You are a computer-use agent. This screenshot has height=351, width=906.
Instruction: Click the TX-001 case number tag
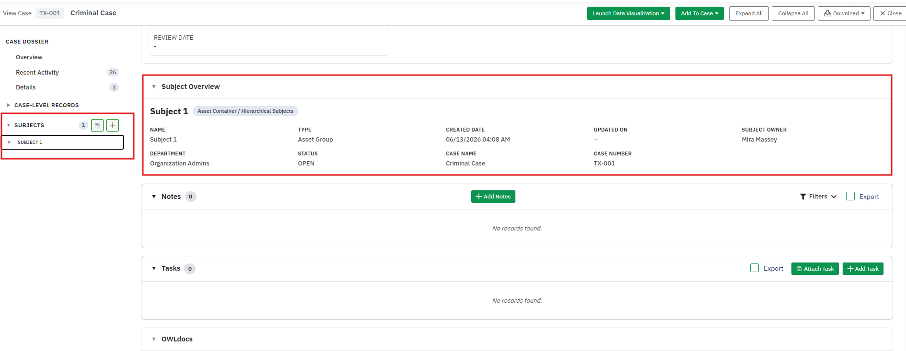(x=50, y=13)
